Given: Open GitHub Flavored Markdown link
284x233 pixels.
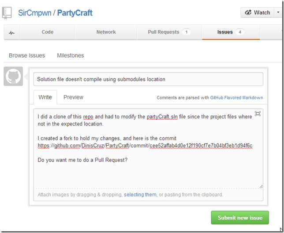Looking at the screenshot, I should tap(236, 98).
